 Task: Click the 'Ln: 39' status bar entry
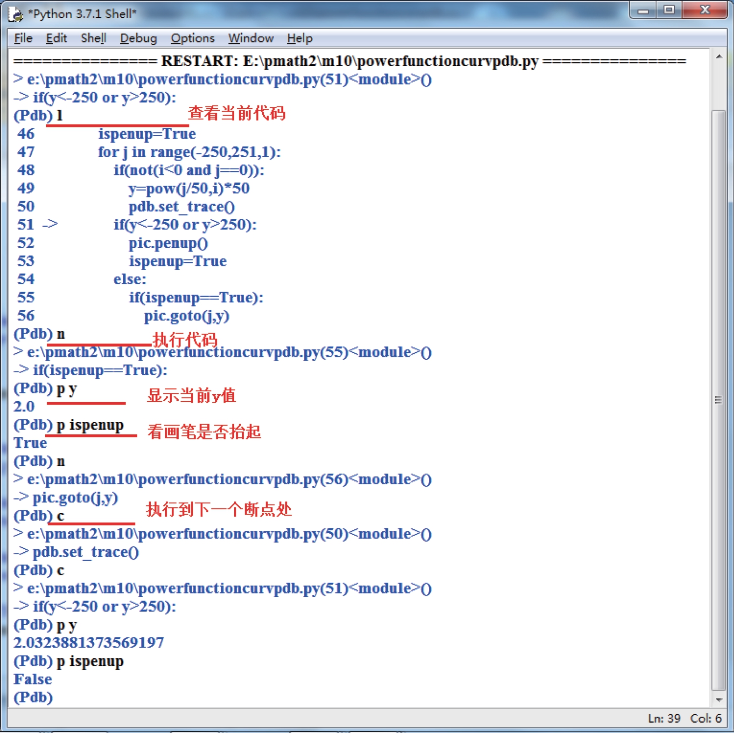(664, 719)
